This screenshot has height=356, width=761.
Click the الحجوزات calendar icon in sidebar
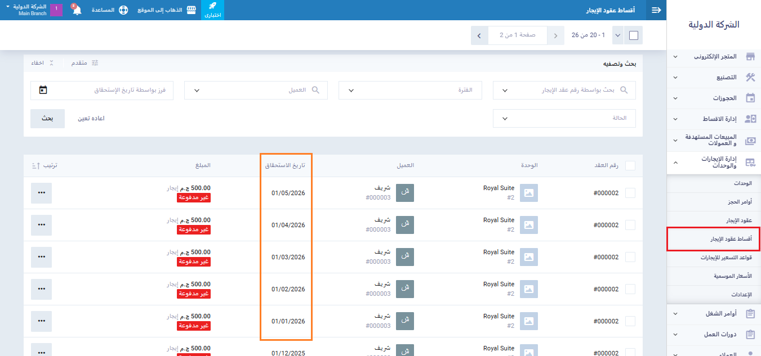(x=750, y=98)
